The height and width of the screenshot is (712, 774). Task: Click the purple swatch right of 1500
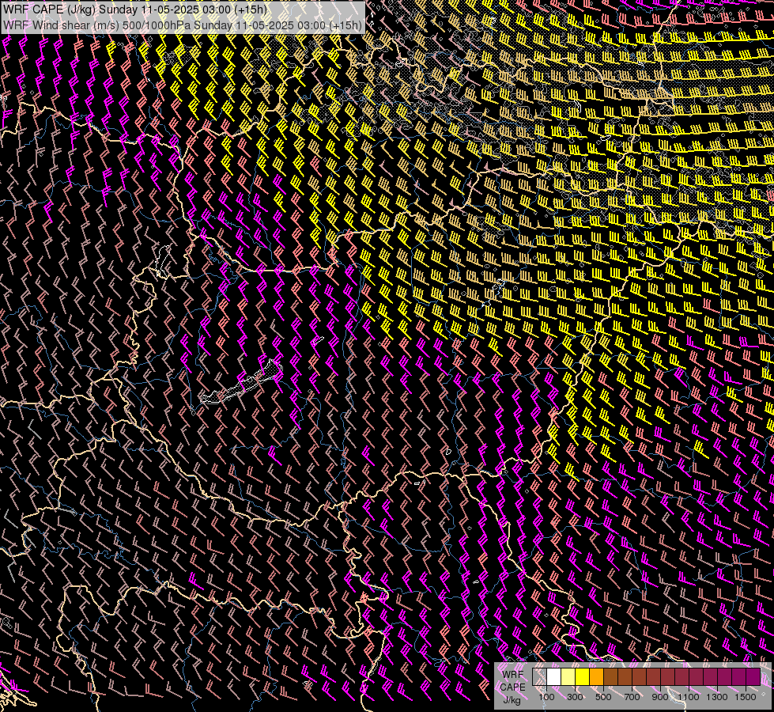coord(753,676)
